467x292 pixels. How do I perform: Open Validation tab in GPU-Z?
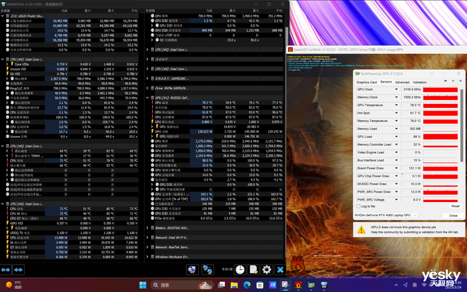click(420, 82)
